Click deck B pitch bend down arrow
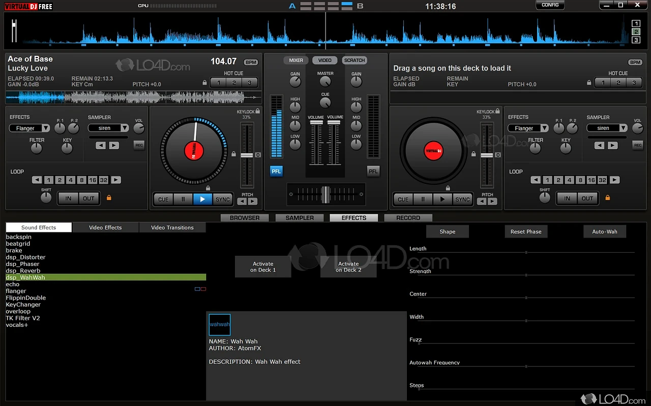This screenshot has height=406, width=651. [x=482, y=201]
